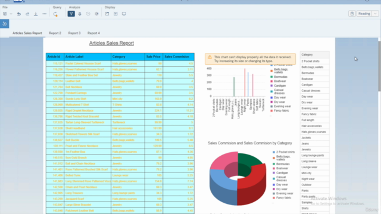Click the monitor presentation icon in Display group
381x214 pixels.
(124, 14)
